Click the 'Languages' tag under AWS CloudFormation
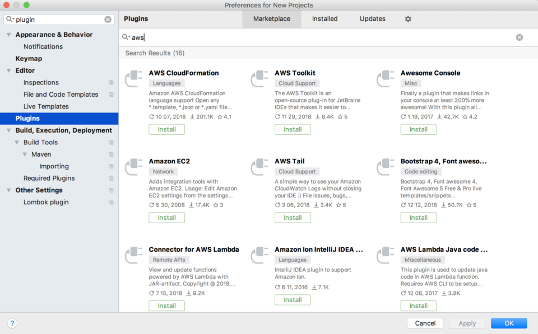This screenshot has height=334, width=538. click(166, 83)
